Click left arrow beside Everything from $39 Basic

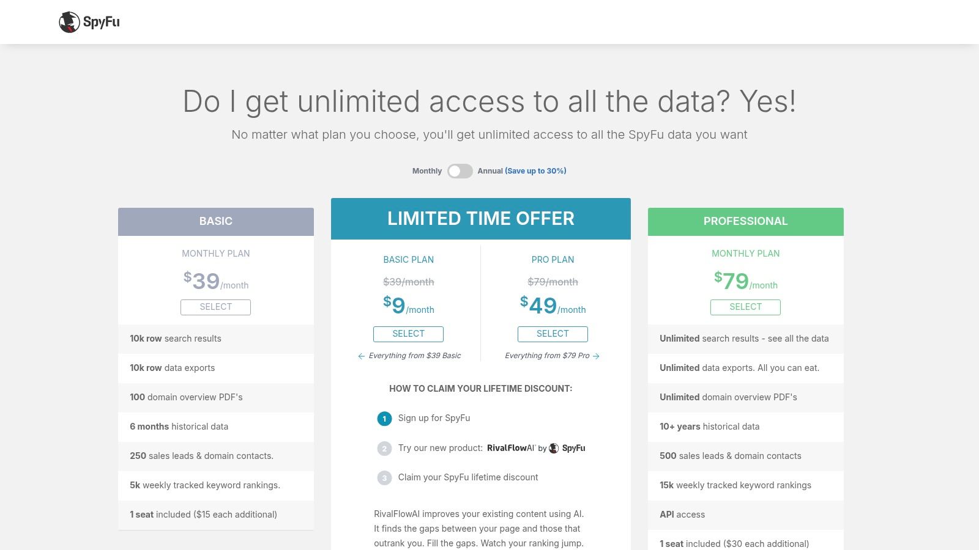coord(361,356)
